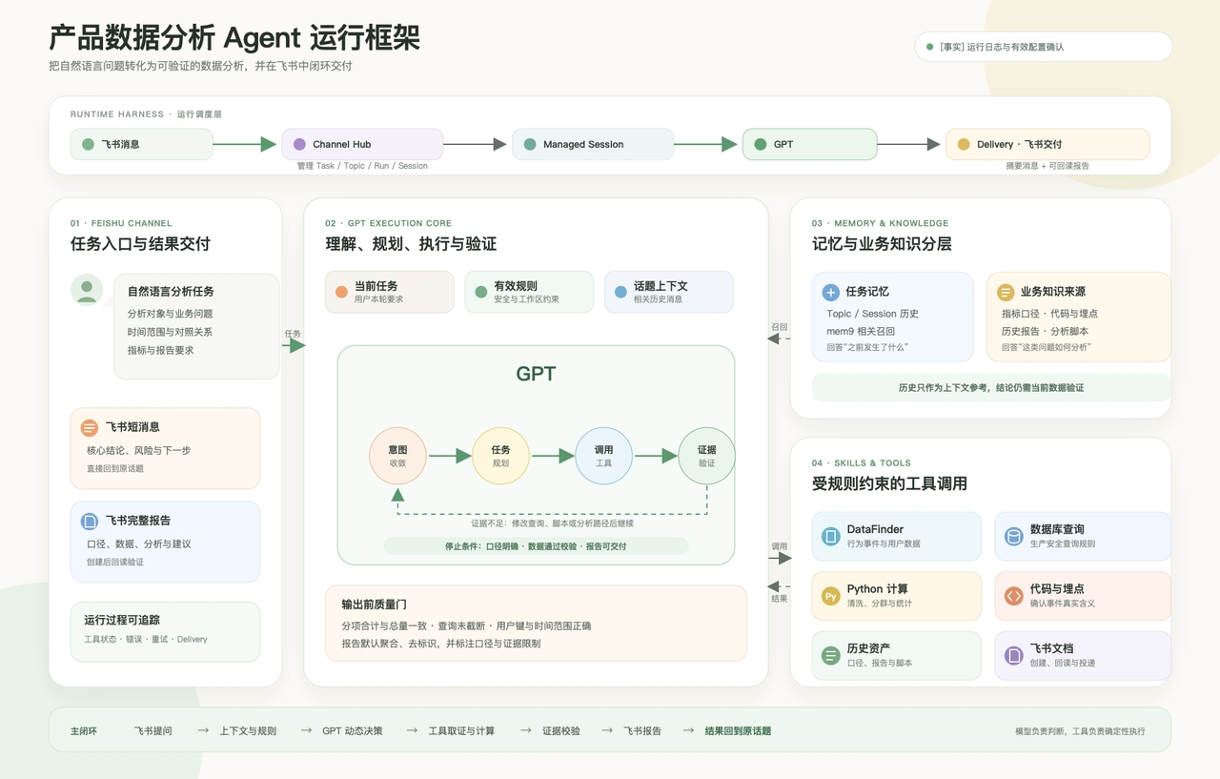1220x779 pixels.
Task: Click the blue dot beside 话题上下文
Action: point(620,292)
